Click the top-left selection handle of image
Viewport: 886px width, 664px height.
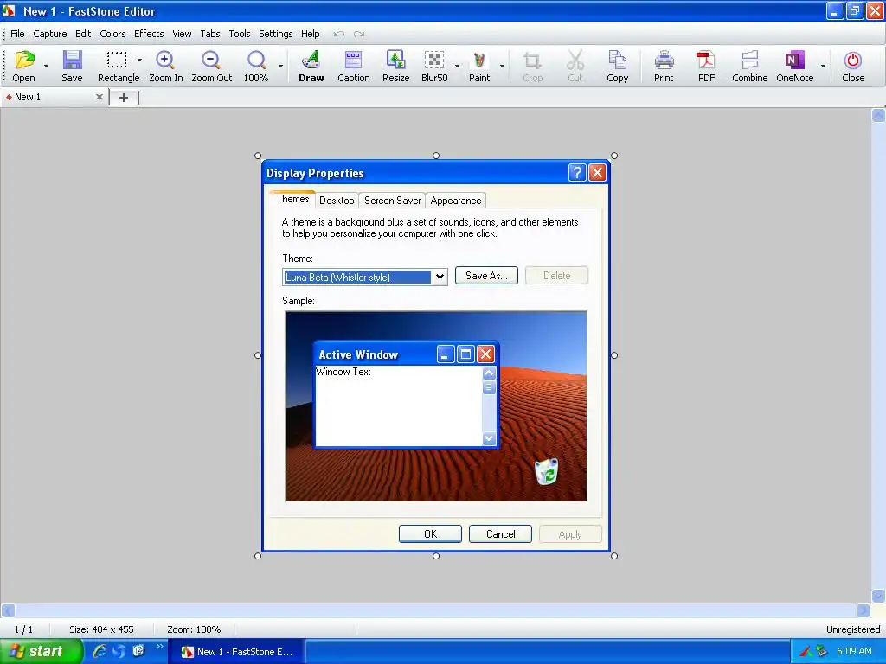tap(258, 156)
